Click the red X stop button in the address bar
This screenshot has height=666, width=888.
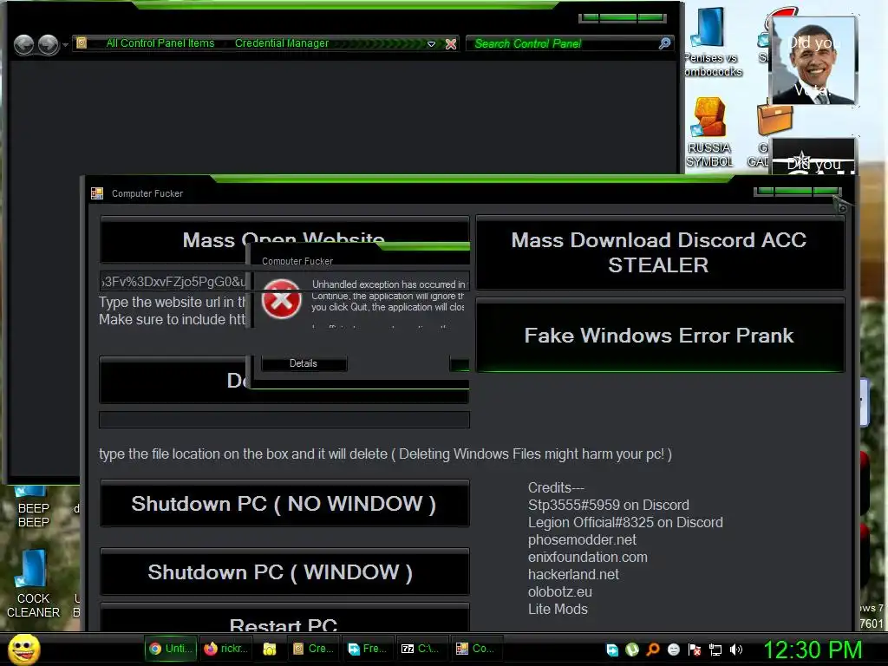click(x=451, y=43)
